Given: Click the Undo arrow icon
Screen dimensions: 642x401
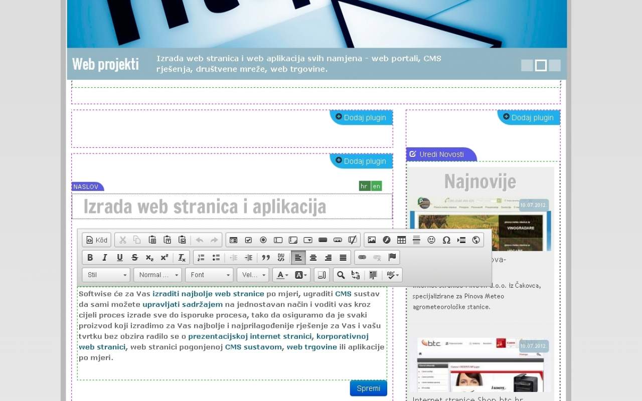Looking at the screenshot, I should point(199,240).
